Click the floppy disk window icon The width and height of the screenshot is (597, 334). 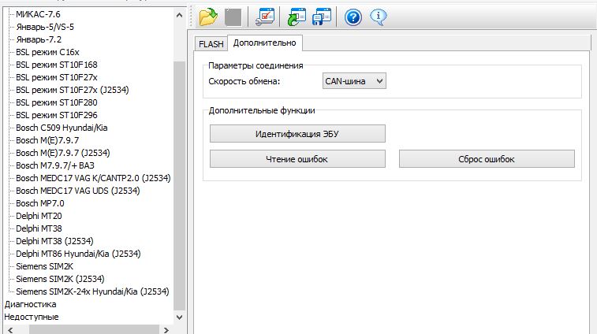coord(322,16)
